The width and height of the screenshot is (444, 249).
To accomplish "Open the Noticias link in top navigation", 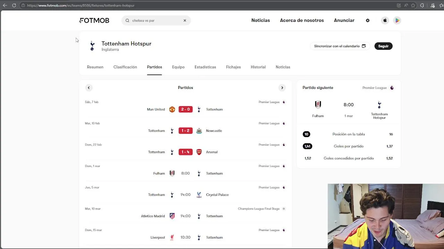I will [261, 20].
